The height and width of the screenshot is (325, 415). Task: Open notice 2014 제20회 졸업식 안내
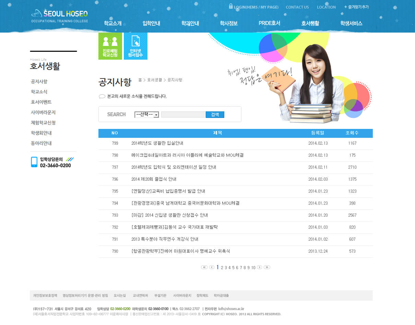[x=154, y=179]
